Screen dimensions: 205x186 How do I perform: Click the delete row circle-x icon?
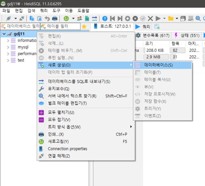pos(135,18)
